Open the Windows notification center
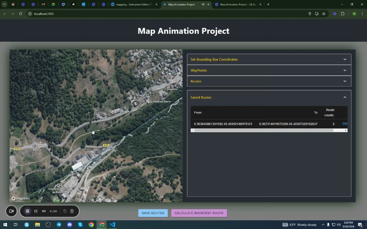Viewport: 367px width, 229px height. click(x=360, y=225)
